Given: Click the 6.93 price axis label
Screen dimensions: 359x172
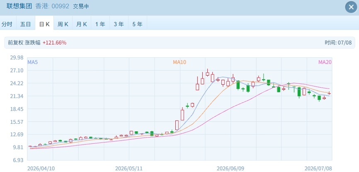Looking at the screenshot, I should [18, 160].
